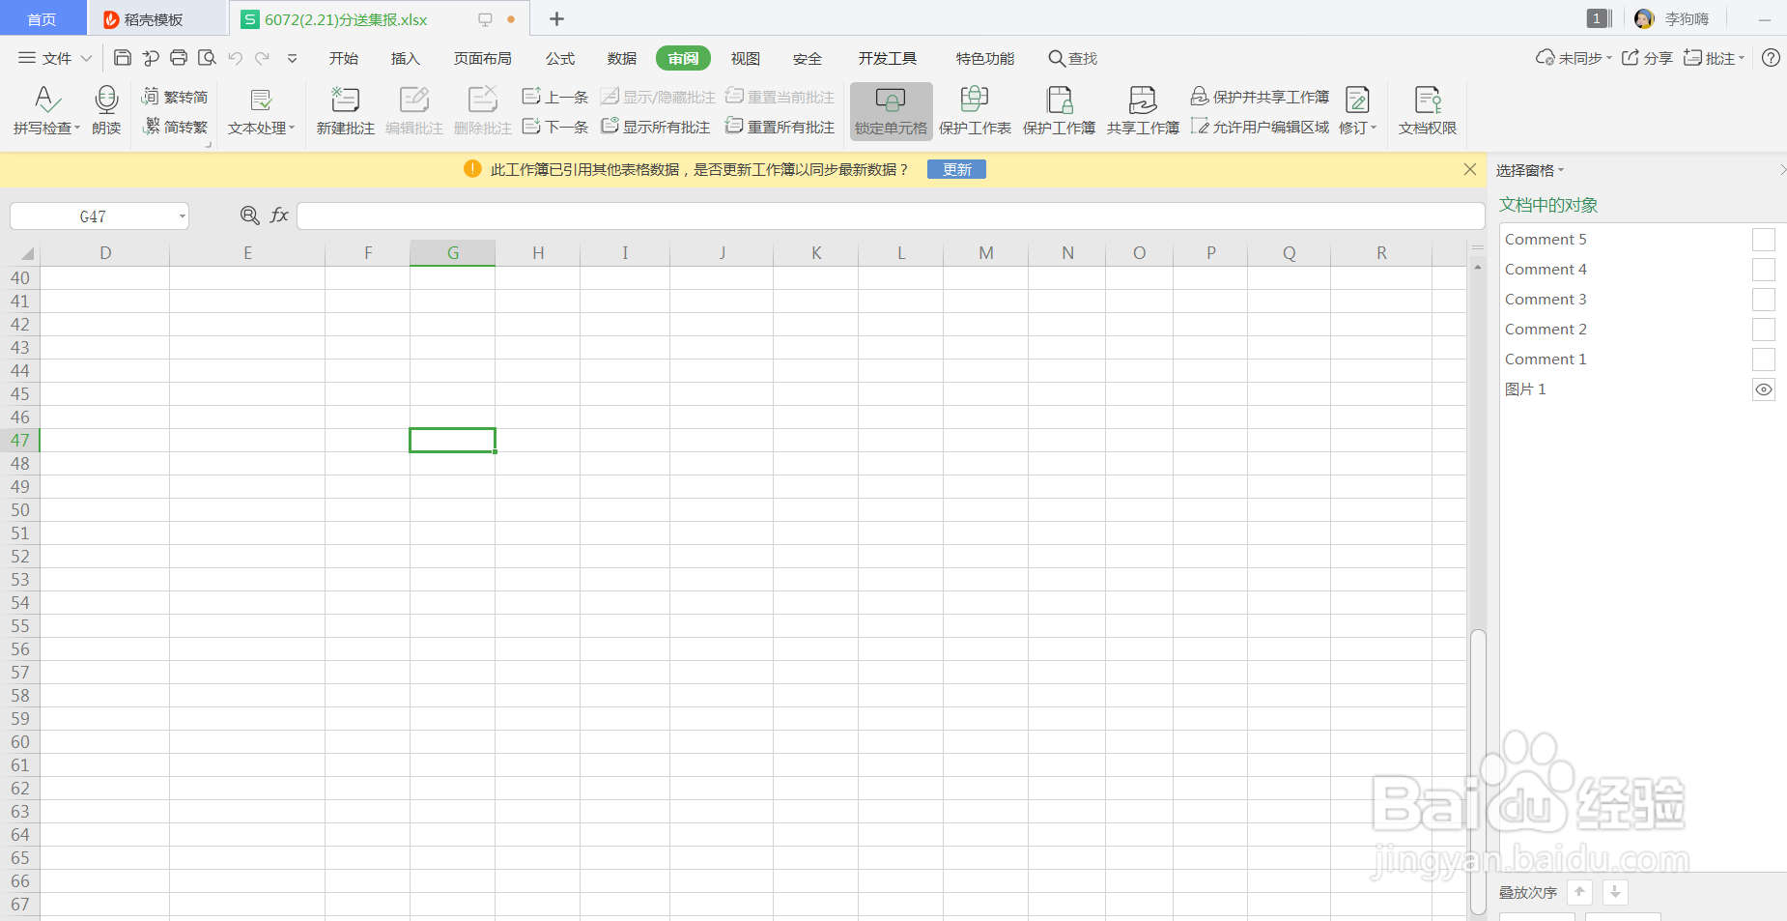The image size is (1787, 921).
Task: Click the Save icon in quick toolbar
Action: click(x=123, y=58)
